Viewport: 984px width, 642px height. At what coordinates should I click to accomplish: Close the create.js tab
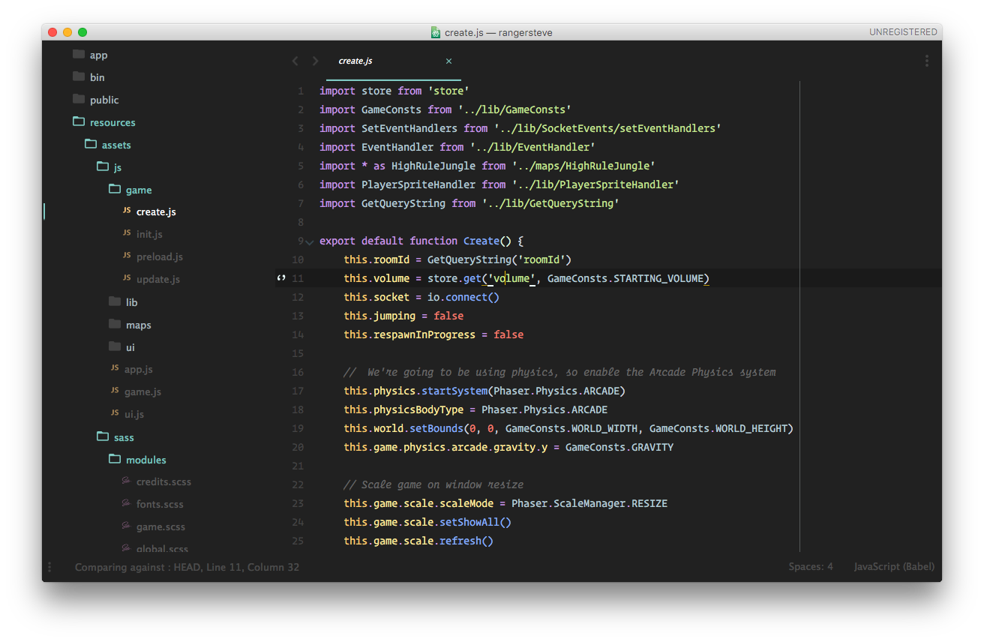click(x=448, y=61)
